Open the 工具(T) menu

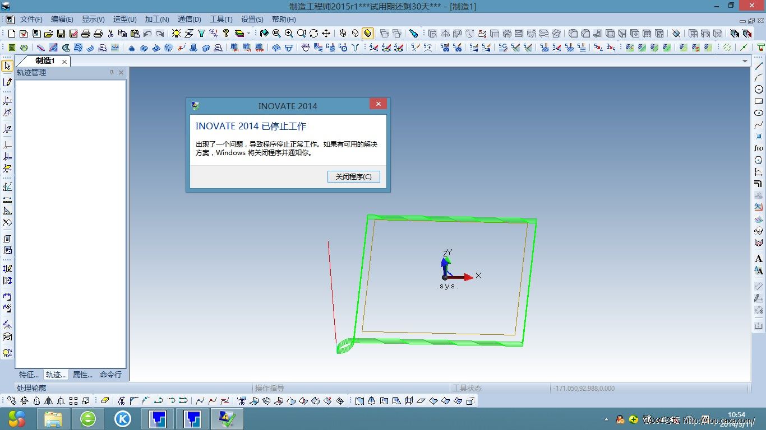click(x=221, y=19)
